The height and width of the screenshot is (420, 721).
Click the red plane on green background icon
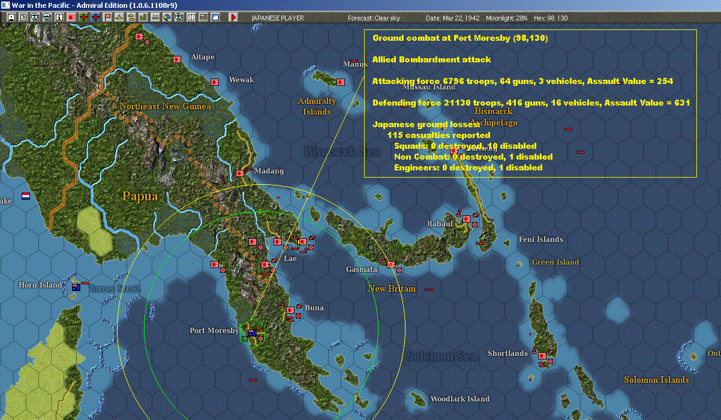coord(83,17)
